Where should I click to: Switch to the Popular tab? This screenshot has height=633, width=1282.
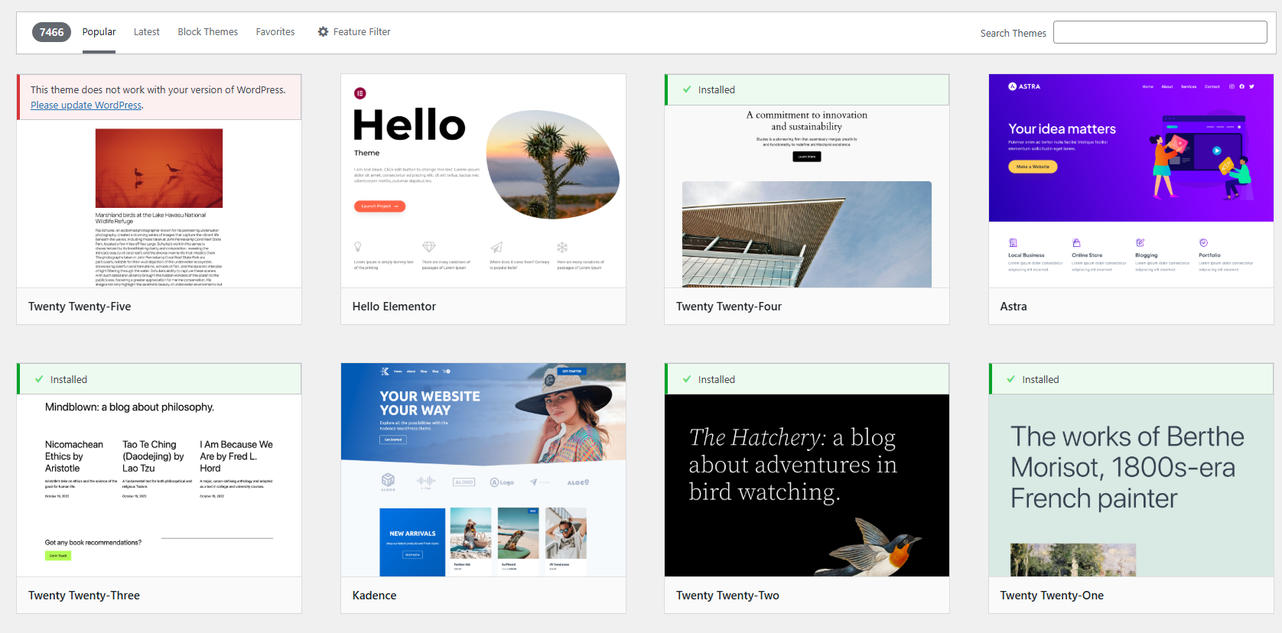[x=99, y=32]
